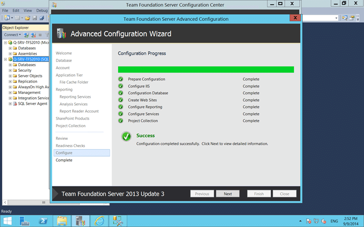Select the Readiness Checks step text
This screenshot has height=227, width=364.
(x=71, y=145)
